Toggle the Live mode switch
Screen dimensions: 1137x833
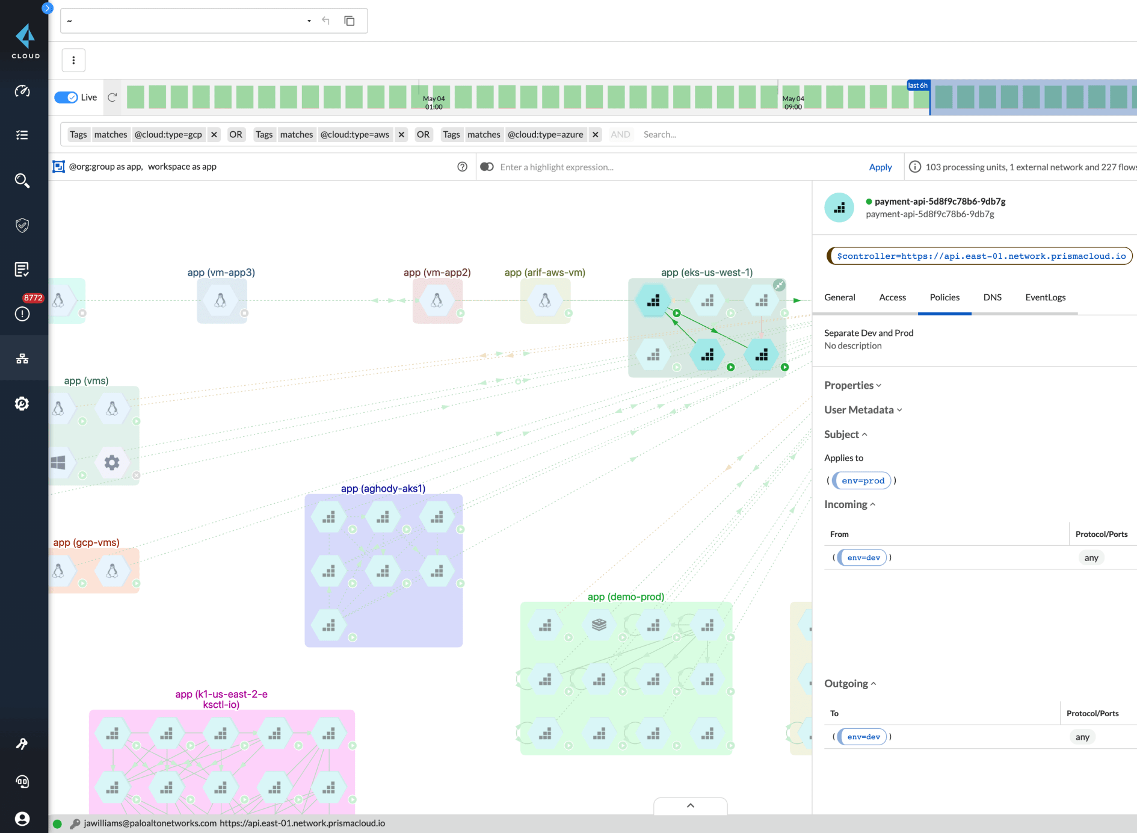(x=66, y=98)
